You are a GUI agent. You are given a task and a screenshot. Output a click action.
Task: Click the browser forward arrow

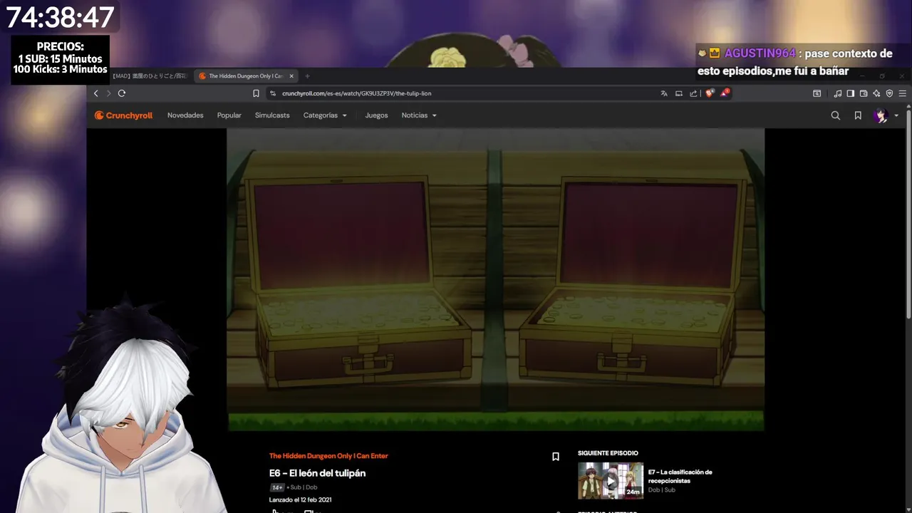[108, 93]
